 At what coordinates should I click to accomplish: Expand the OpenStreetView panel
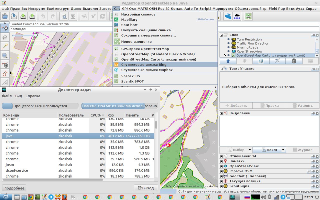click(221, 166)
